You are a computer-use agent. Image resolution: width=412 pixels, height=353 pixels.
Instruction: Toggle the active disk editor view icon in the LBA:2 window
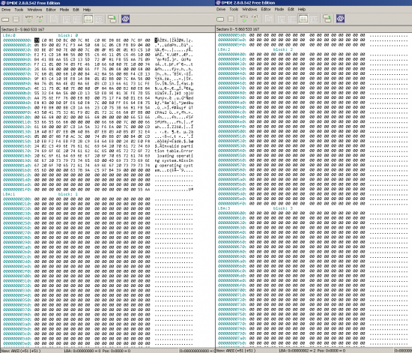point(303,19)
